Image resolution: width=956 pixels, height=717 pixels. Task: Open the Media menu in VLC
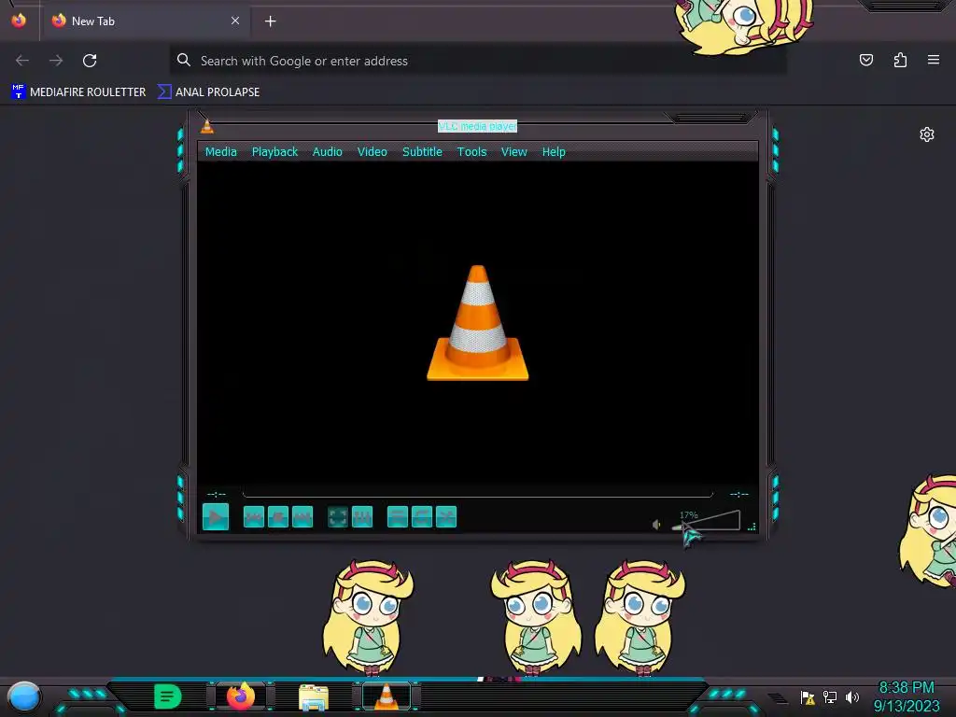(220, 152)
